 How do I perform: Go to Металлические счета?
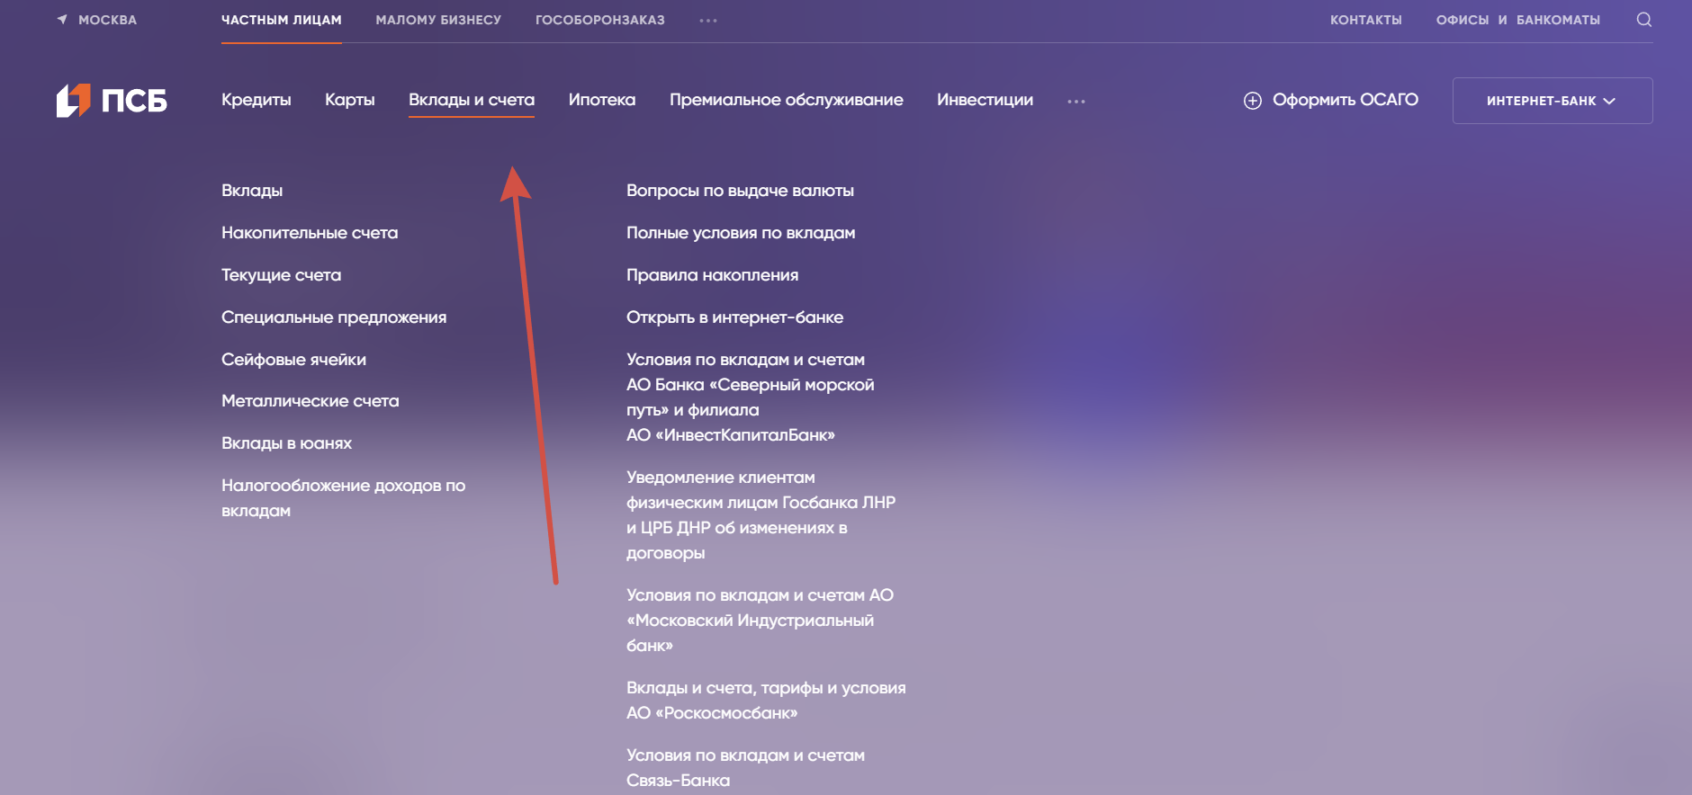pyautogui.click(x=310, y=401)
